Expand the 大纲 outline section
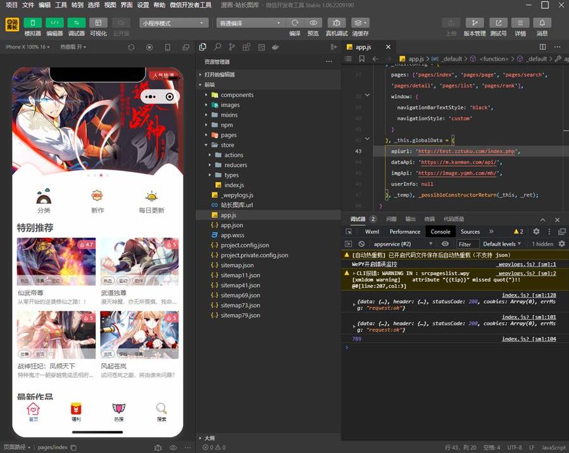The width and height of the screenshot is (569, 453). [268, 438]
